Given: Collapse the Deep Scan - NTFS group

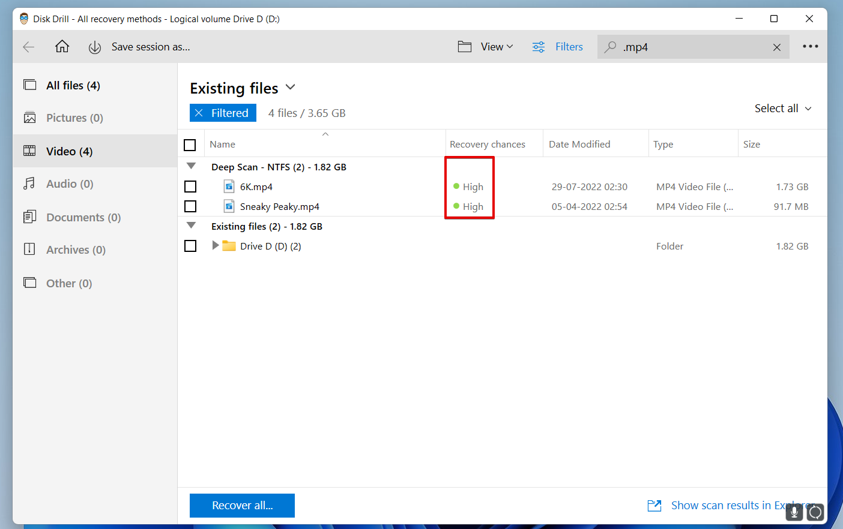Looking at the screenshot, I should [191, 166].
